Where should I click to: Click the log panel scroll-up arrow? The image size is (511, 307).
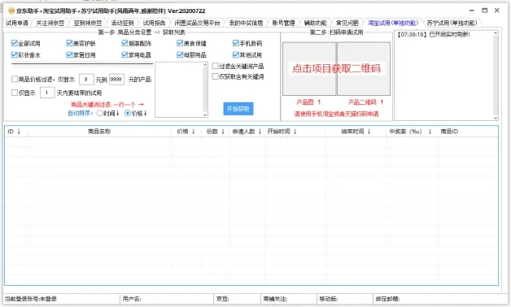coord(496,33)
